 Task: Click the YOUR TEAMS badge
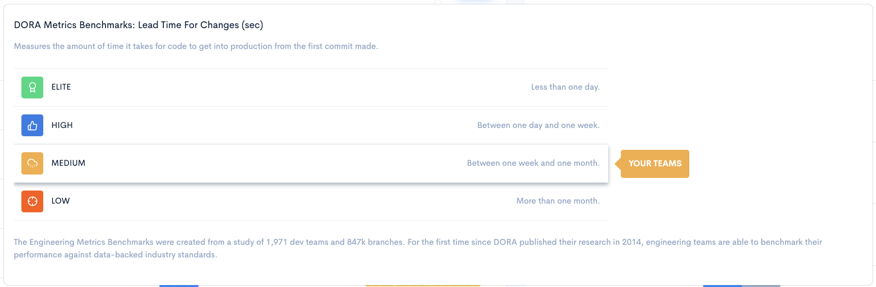[655, 164]
